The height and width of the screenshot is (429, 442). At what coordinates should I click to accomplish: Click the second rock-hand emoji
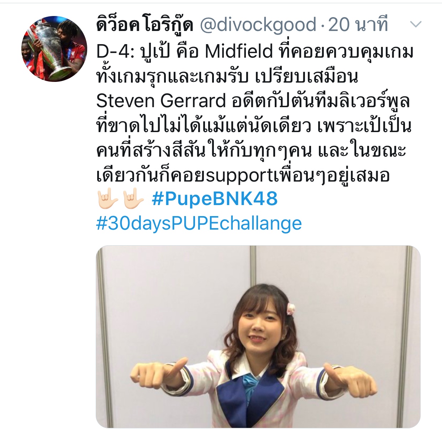tap(133, 199)
